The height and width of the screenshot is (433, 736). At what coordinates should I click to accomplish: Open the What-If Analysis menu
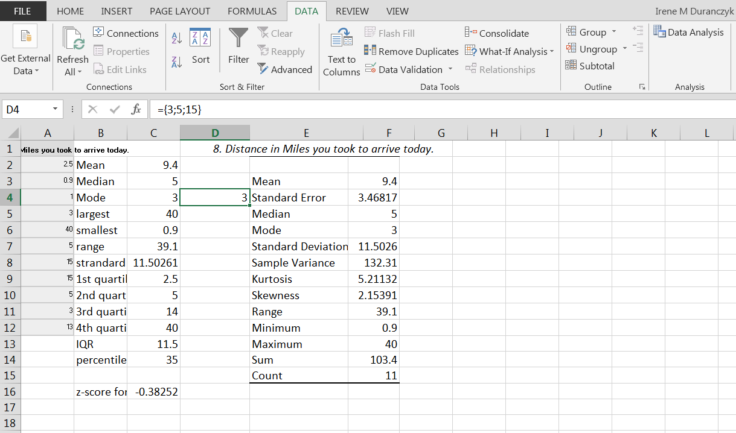coord(510,51)
